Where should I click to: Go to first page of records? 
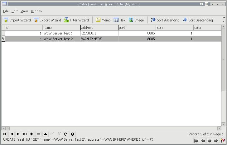(196, 141)
